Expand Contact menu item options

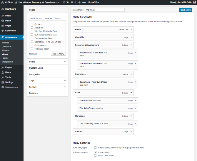coord(131,132)
